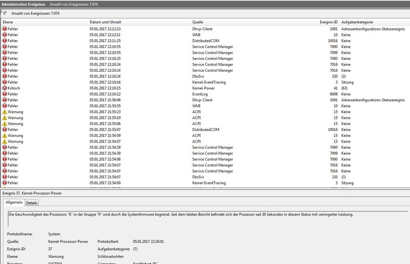The height and width of the screenshot is (264, 410).
Task: Click error icon of Dhcp-Client event at 22:12:23
Action: 5,29
